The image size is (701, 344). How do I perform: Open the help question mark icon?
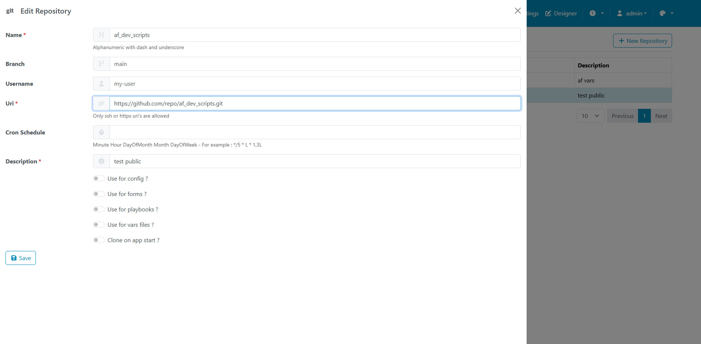coord(593,13)
